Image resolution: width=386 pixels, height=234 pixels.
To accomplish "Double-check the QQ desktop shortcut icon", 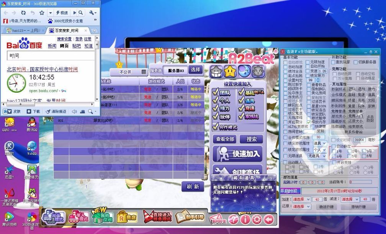I will click(x=32, y=124).
